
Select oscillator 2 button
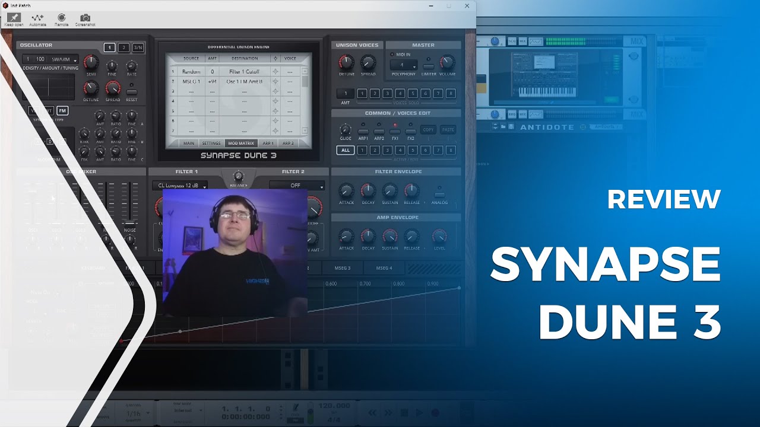click(x=123, y=47)
